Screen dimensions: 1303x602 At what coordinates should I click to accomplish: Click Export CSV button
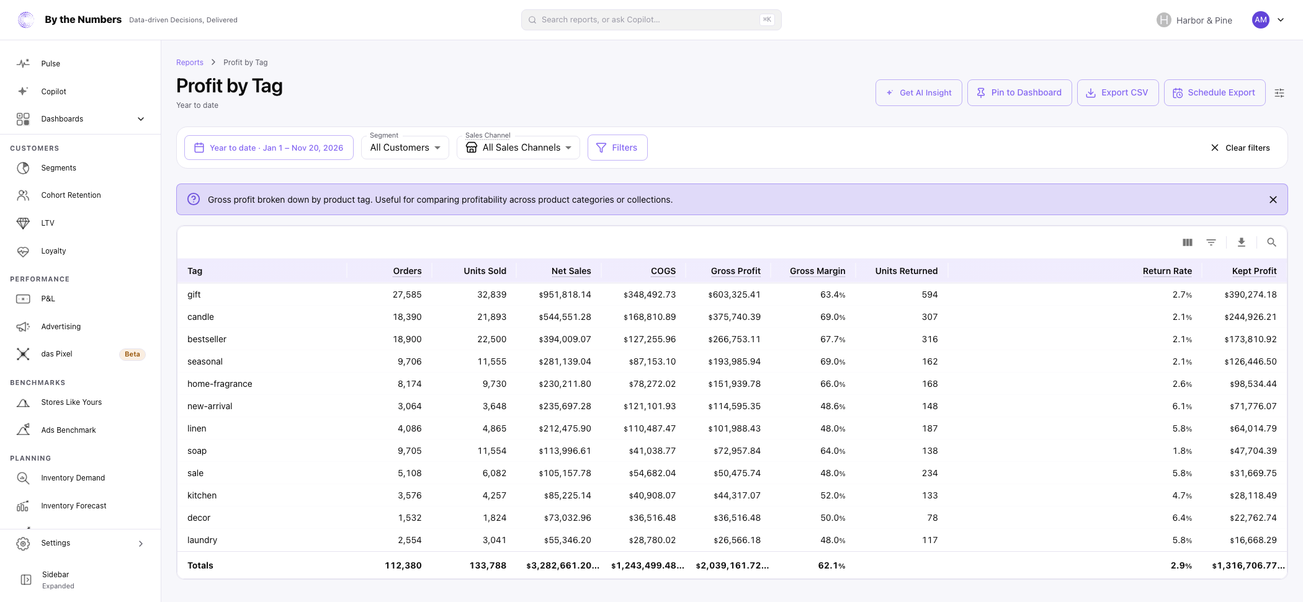1117,92
